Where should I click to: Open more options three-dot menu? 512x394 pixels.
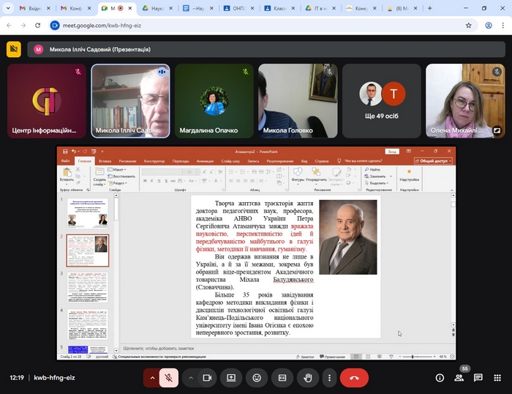(330, 378)
